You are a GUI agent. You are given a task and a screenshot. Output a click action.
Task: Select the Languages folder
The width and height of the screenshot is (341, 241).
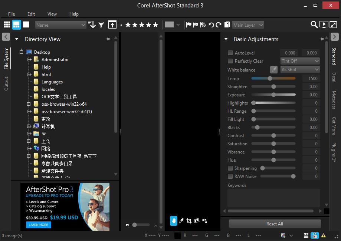coord(52,82)
